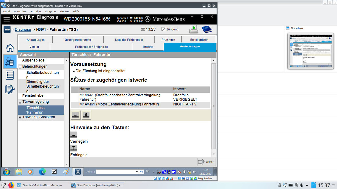Image resolution: width=337 pixels, height=189 pixels.
Task: Follow the Diagnose breadcrumb link
Action: coord(23,29)
